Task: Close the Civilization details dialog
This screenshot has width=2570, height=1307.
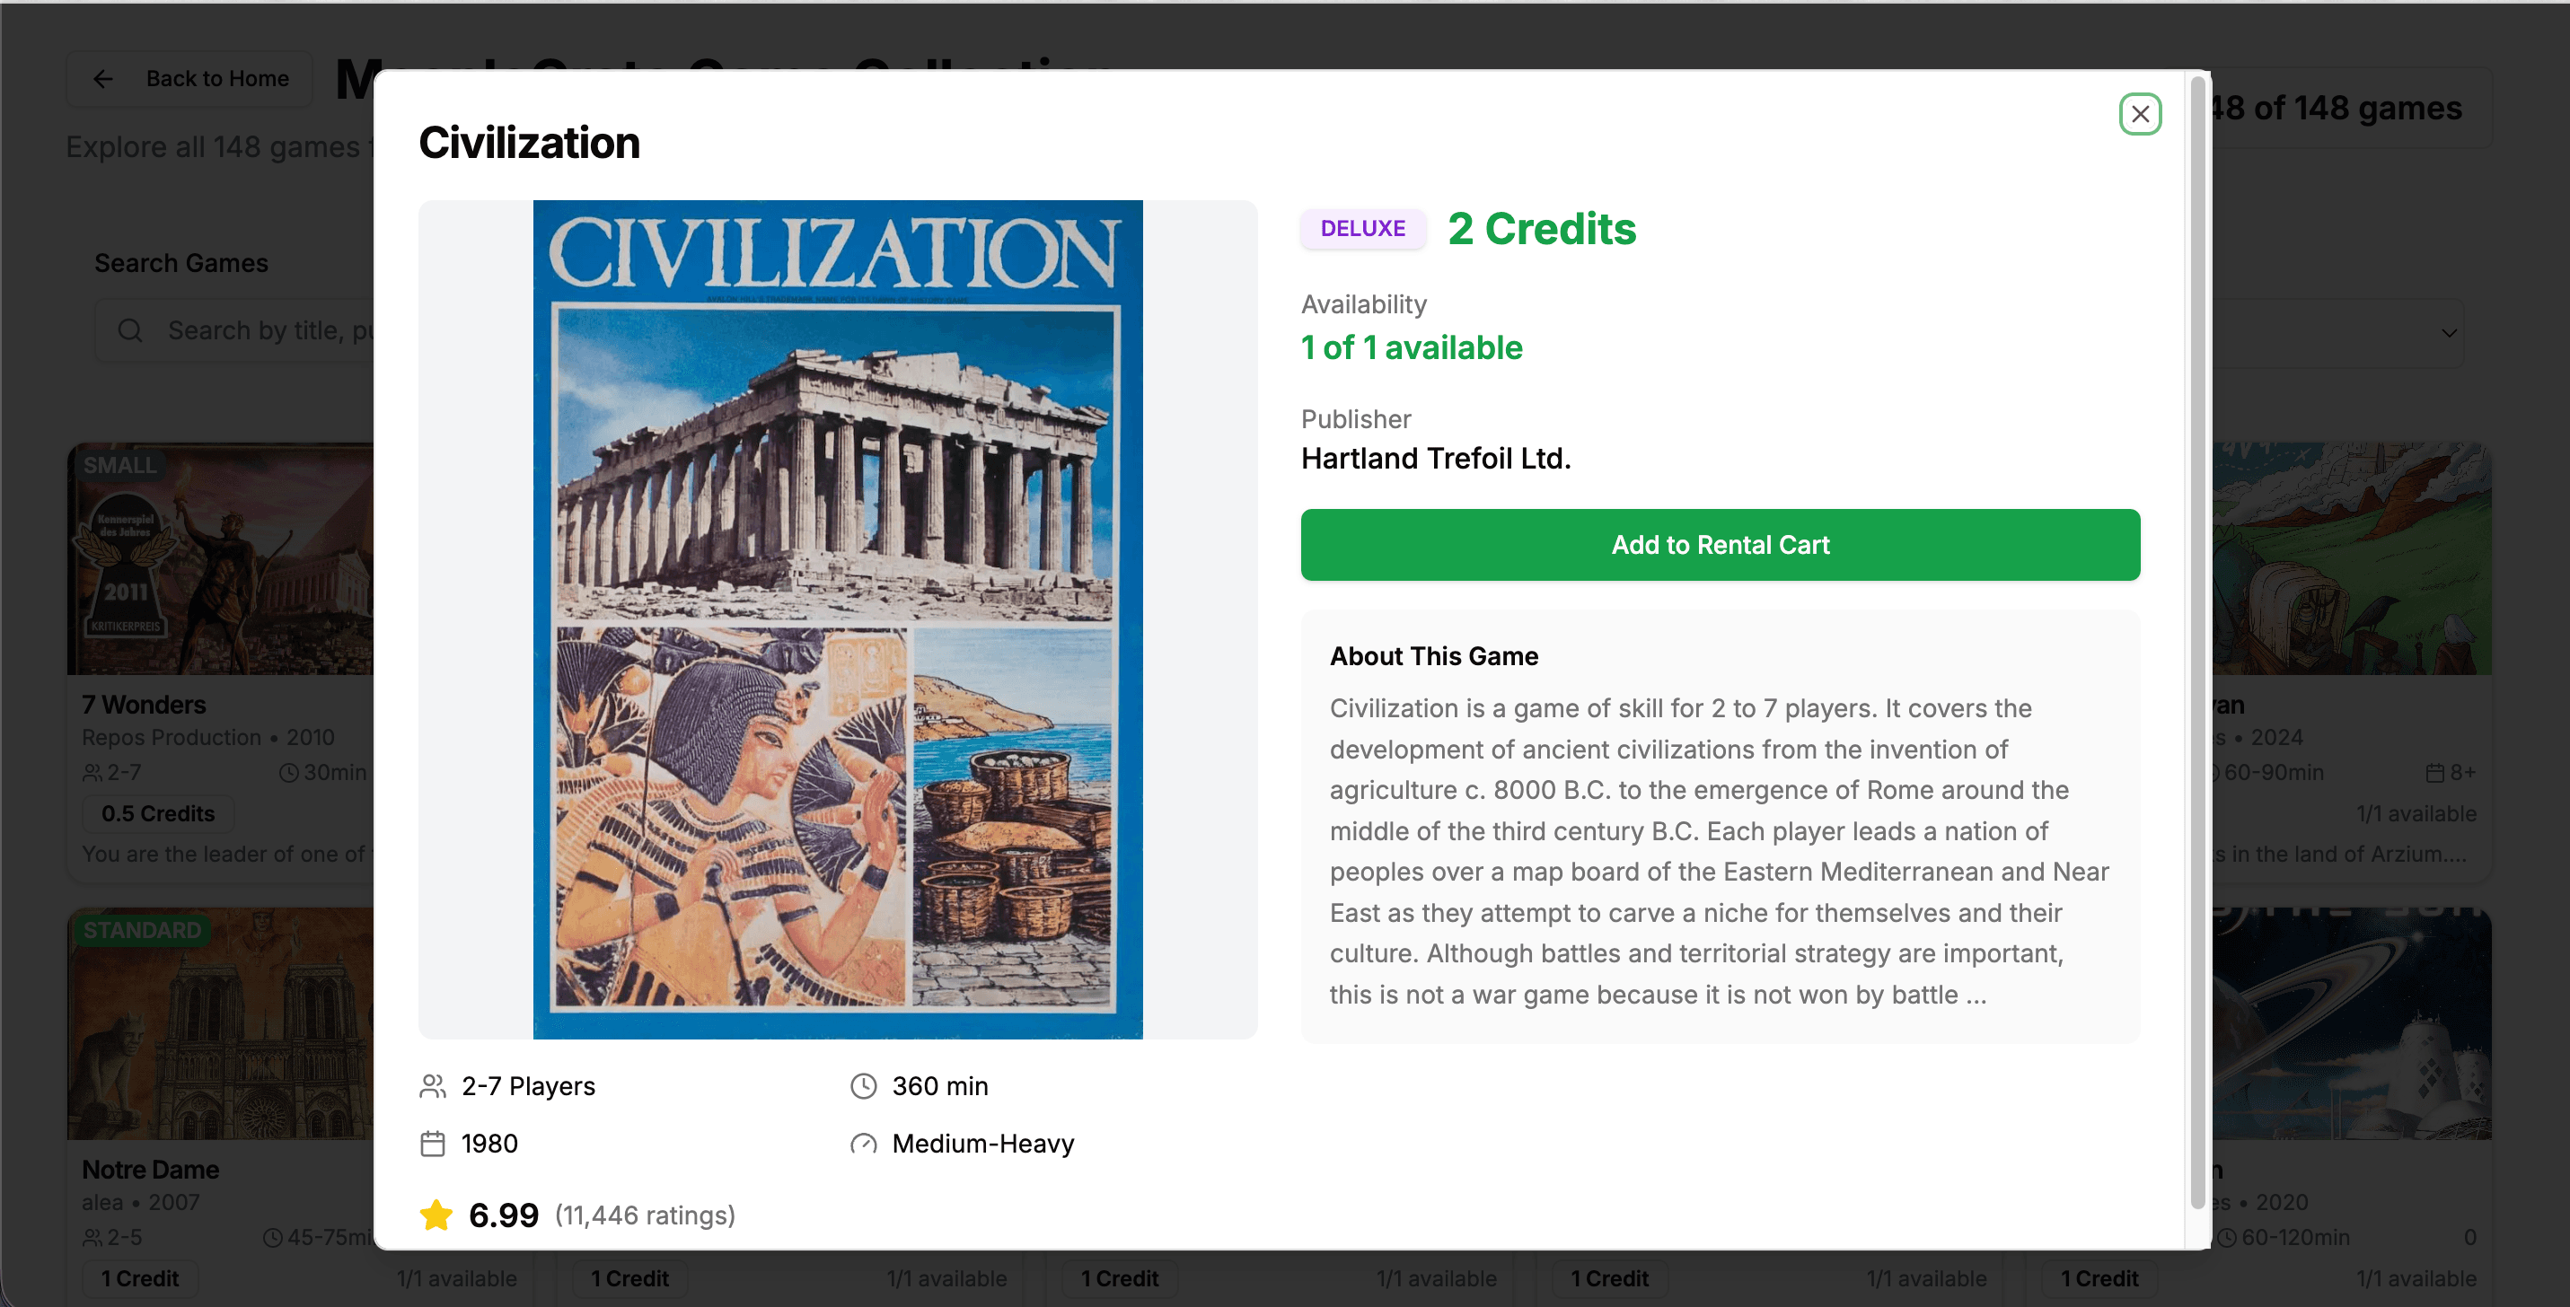Action: pos(2139,114)
